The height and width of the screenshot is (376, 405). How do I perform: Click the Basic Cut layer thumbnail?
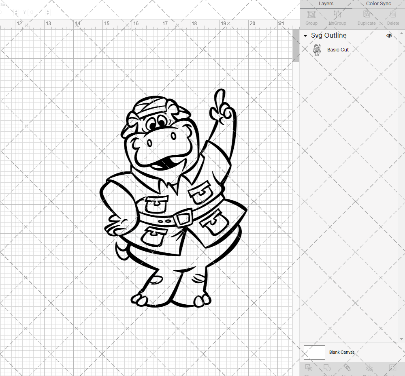point(317,50)
